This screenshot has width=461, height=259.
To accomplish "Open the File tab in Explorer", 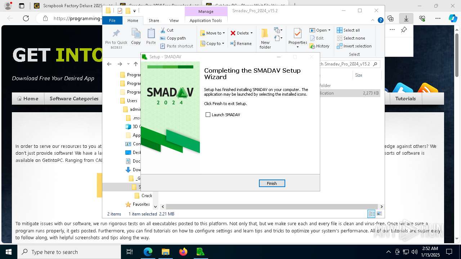I will pos(112,21).
